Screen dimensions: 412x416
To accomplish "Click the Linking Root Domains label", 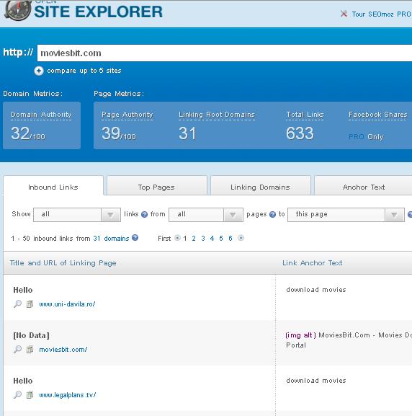I will (217, 115).
